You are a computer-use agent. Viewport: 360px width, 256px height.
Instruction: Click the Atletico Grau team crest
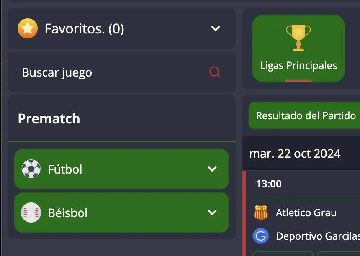click(261, 212)
